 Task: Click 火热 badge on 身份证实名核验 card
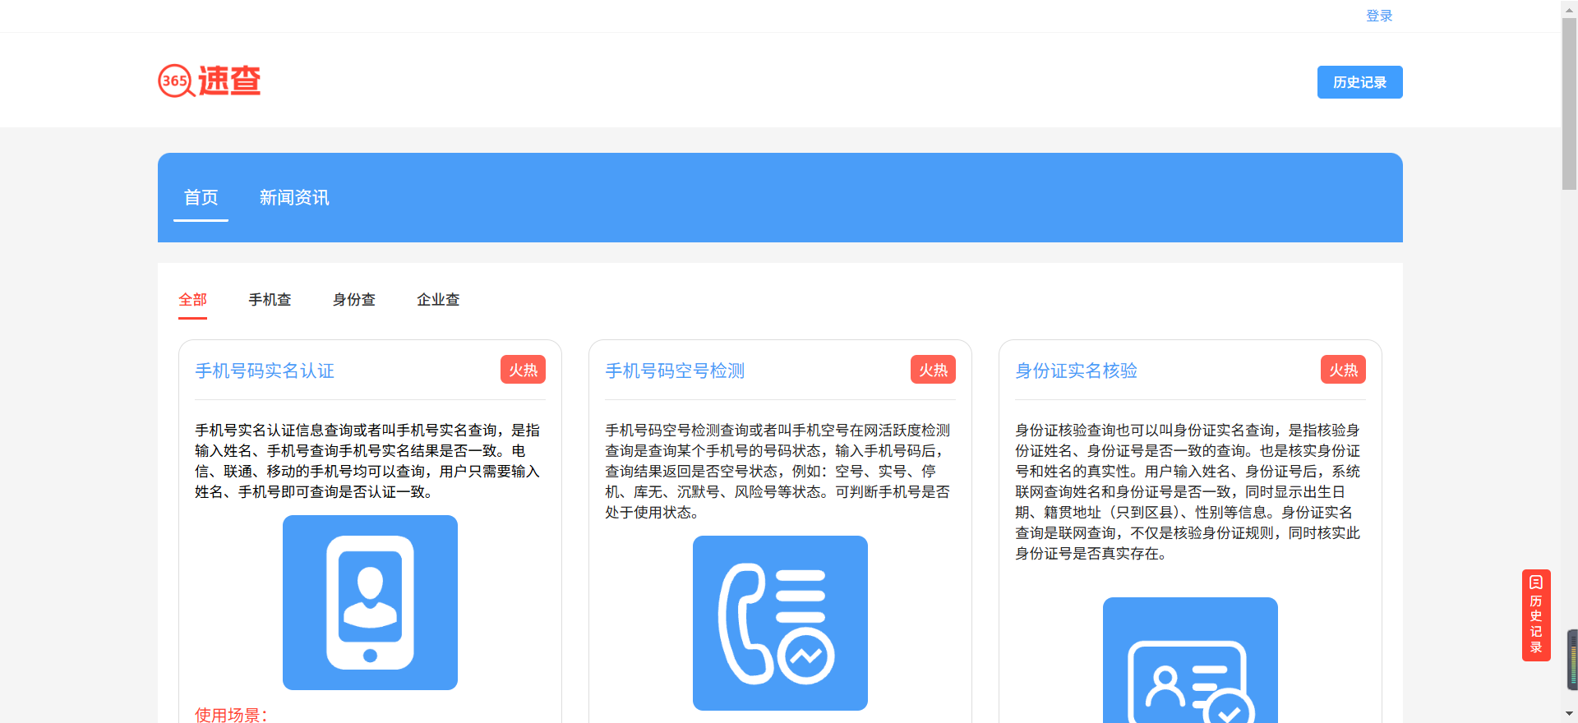pyautogui.click(x=1343, y=370)
